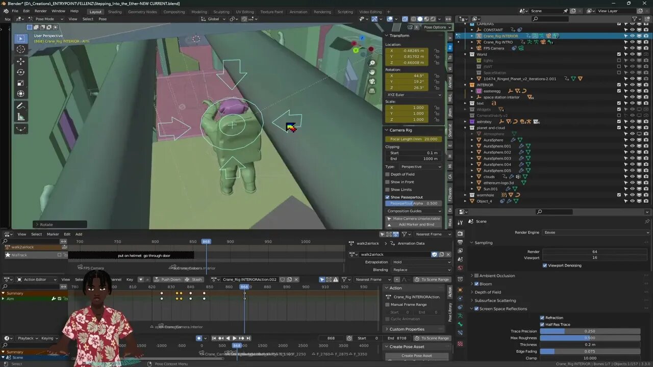Lock the X location value

coord(437,50)
